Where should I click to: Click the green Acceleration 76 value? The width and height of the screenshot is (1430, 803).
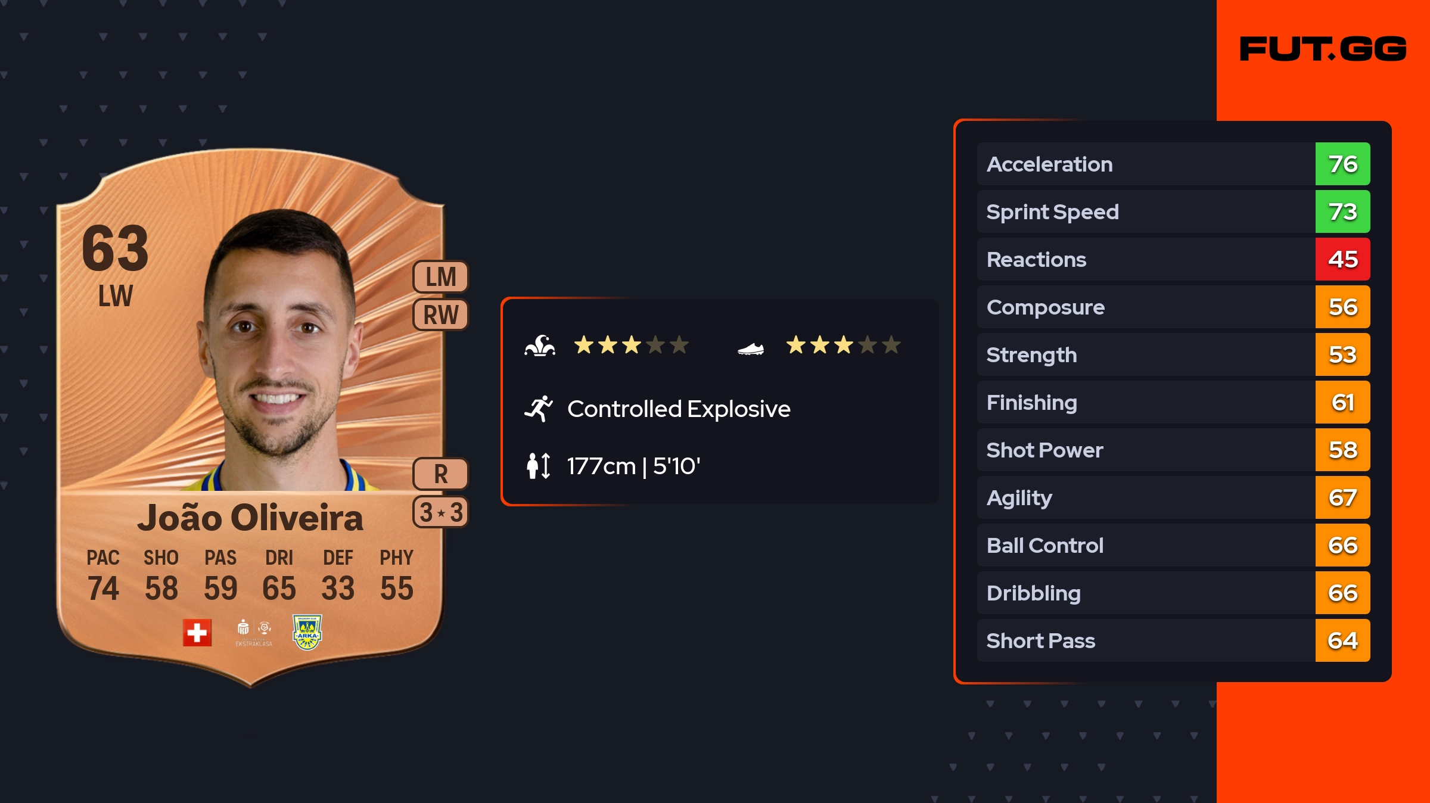click(x=1342, y=164)
